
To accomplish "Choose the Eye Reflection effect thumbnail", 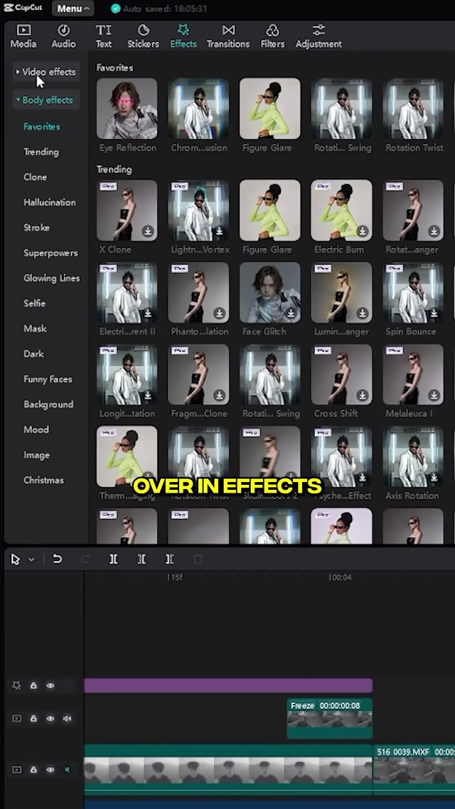I will 127,109.
